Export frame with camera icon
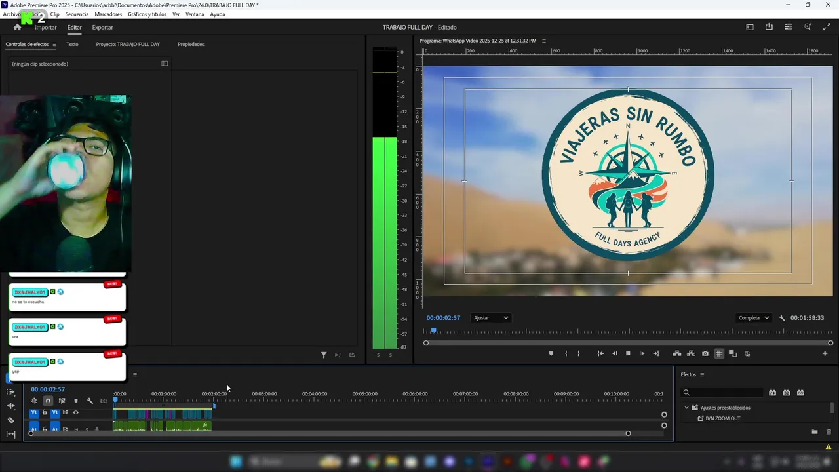This screenshot has height=472, width=839. (x=705, y=353)
